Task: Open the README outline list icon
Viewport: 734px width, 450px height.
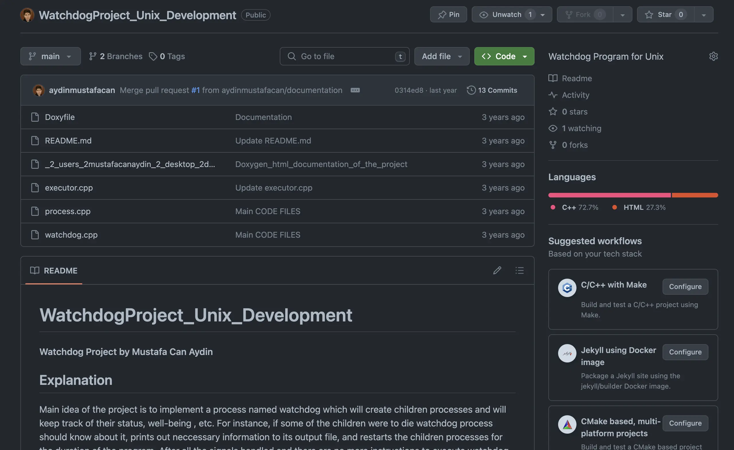Action: tap(520, 270)
